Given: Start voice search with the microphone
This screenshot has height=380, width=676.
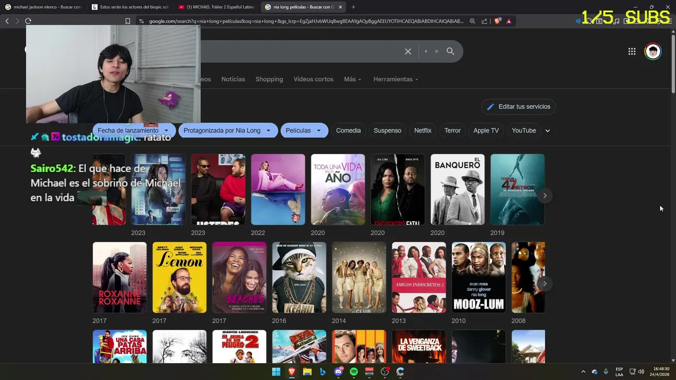Looking at the screenshot, I should [426, 51].
